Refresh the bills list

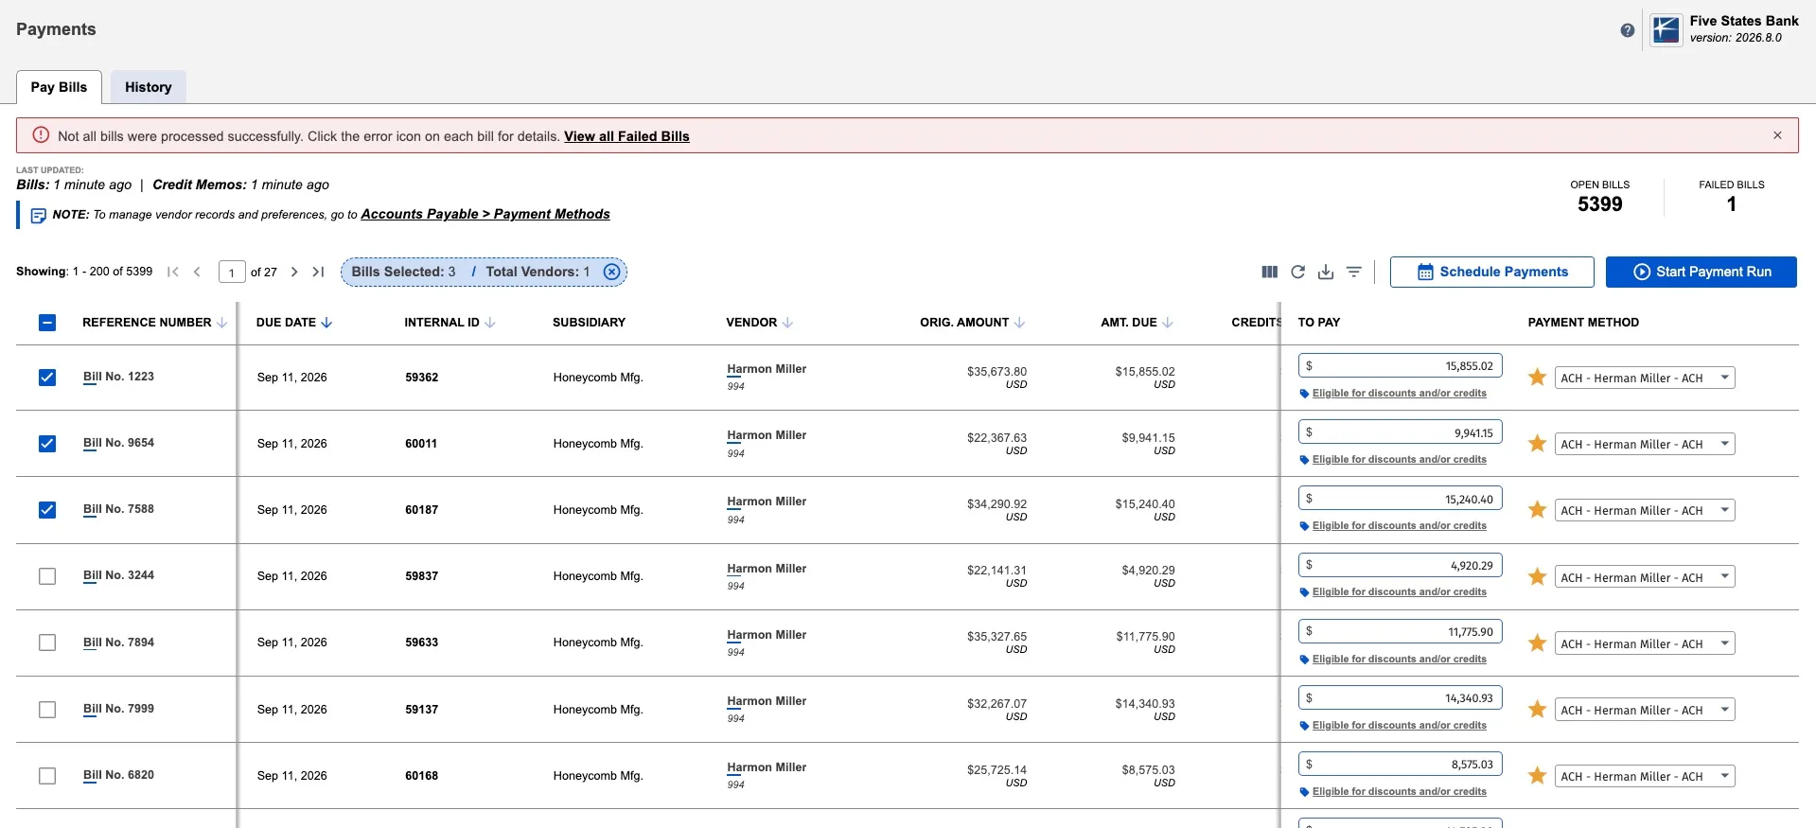1298,272
